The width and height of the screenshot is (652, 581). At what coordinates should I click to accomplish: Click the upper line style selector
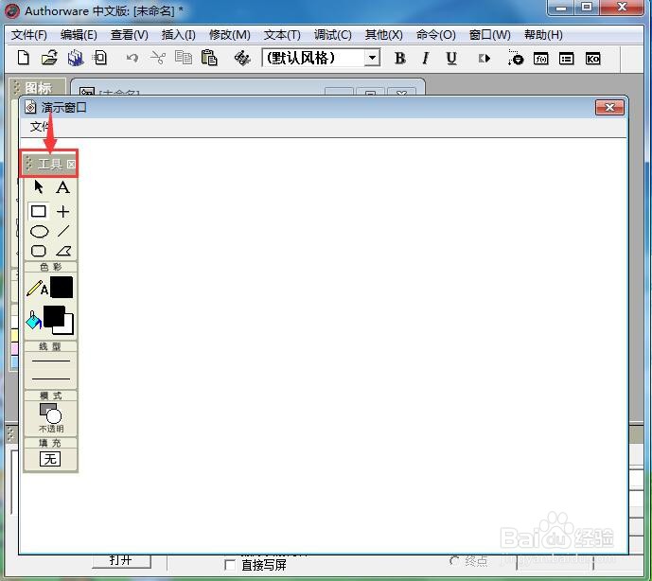click(x=51, y=361)
